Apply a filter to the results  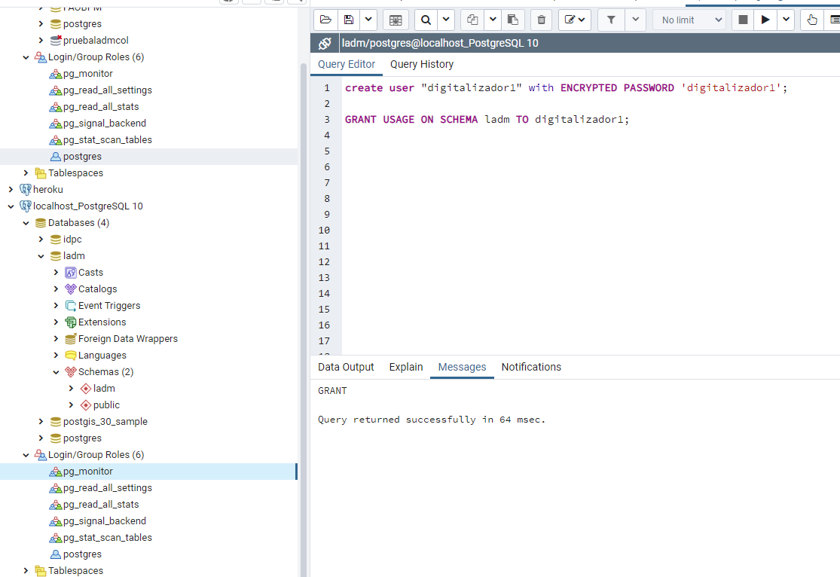pyautogui.click(x=610, y=20)
